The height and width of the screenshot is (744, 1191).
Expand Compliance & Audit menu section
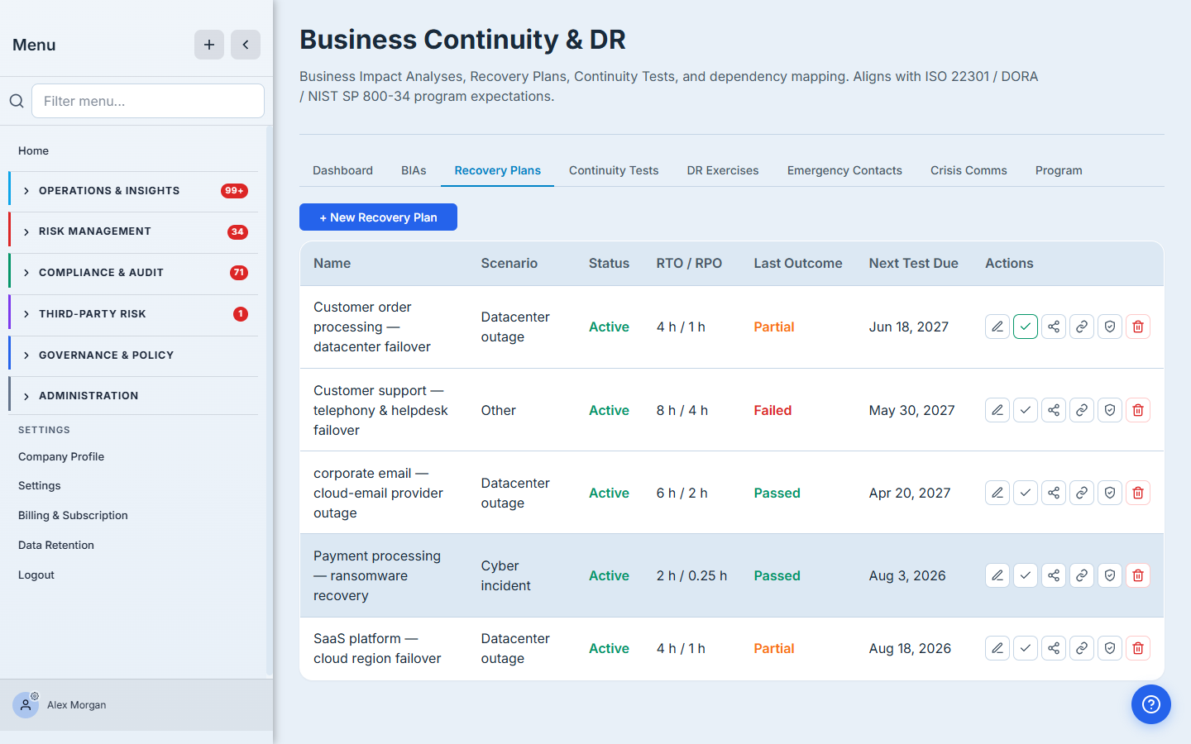(x=133, y=273)
